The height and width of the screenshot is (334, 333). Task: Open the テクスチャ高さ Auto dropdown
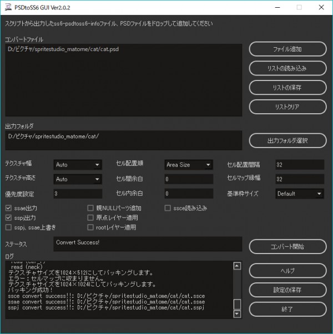(78, 179)
